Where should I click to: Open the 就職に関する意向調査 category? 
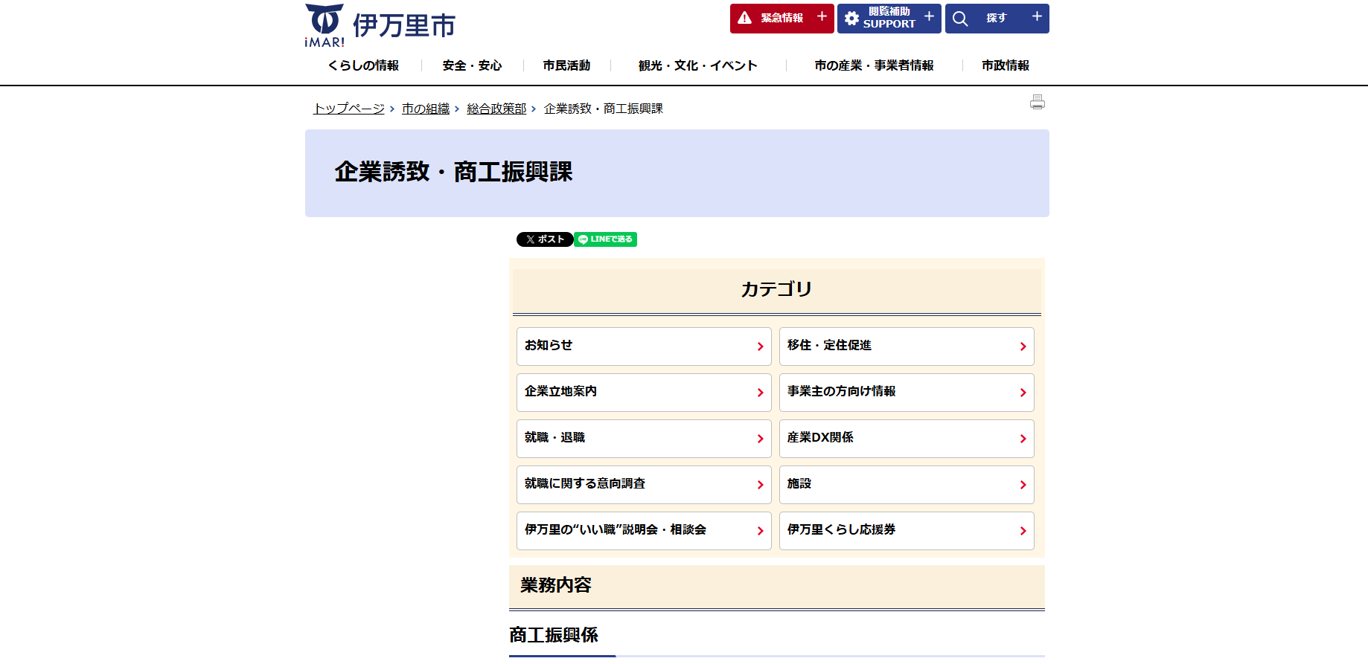coord(644,485)
